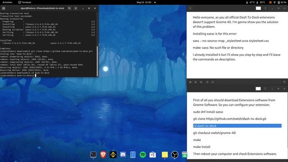Open GNOME Software from the dock
The image size is (288, 162).
coord(153,155)
